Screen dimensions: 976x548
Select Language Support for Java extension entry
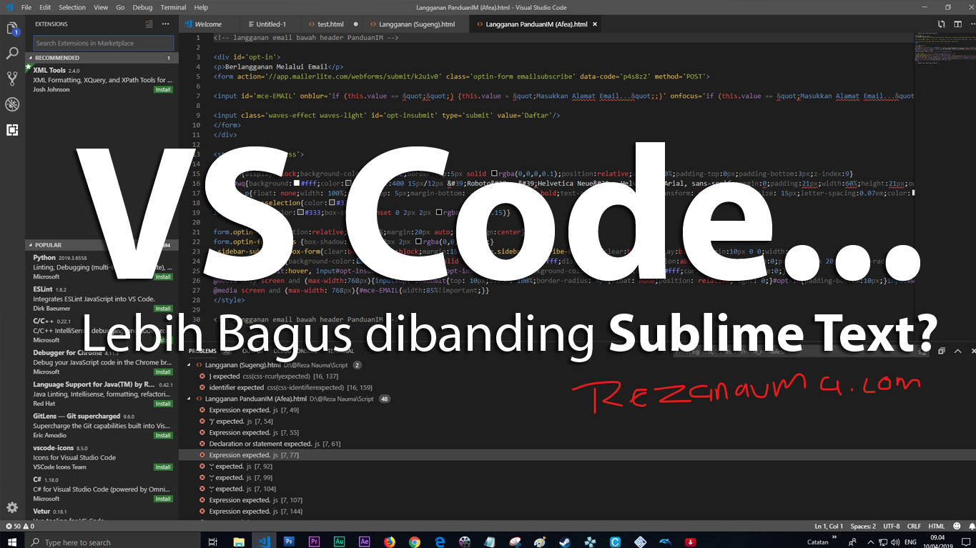click(101, 394)
